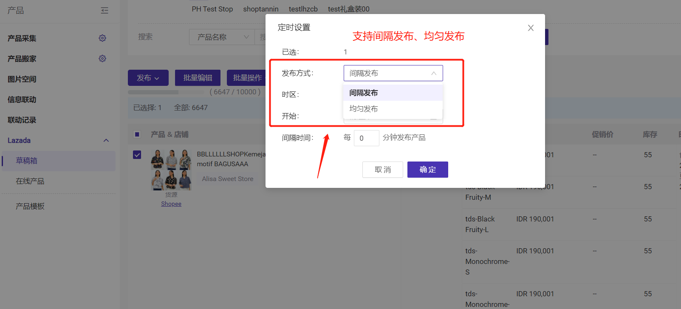This screenshot has width=681, height=309.
Task: Open settings gear beside 产品采集
Action: tap(102, 38)
